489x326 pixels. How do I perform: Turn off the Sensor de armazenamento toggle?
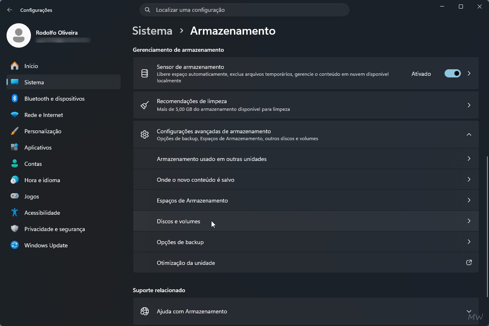[x=452, y=73]
